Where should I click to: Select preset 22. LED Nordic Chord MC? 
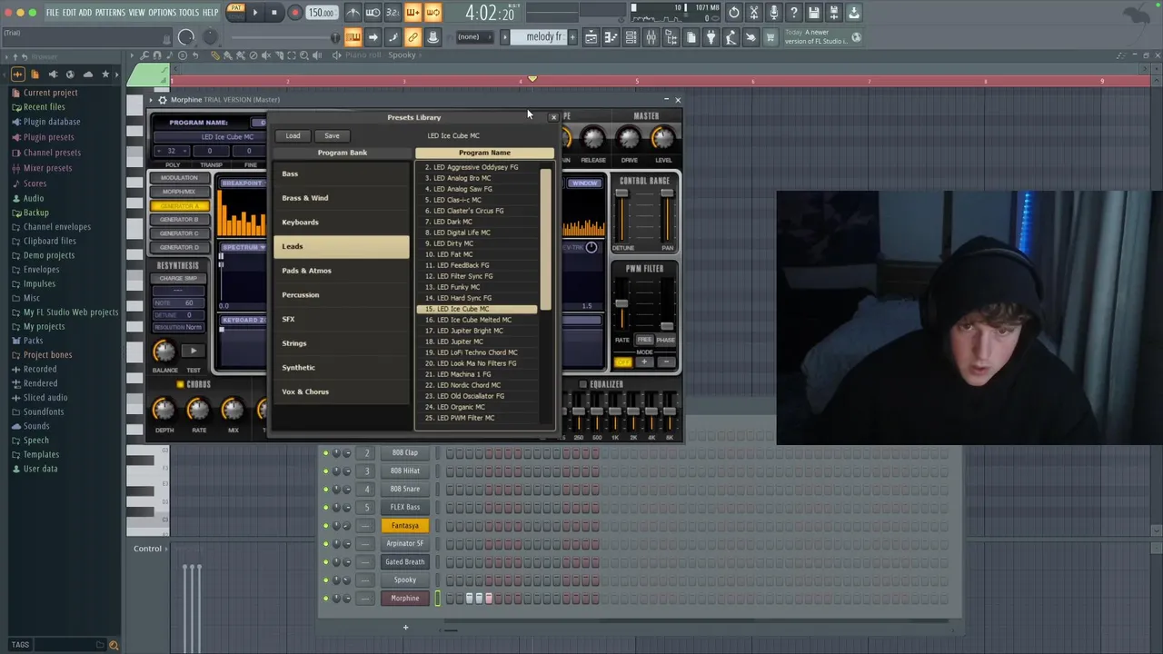tap(478, 385)
